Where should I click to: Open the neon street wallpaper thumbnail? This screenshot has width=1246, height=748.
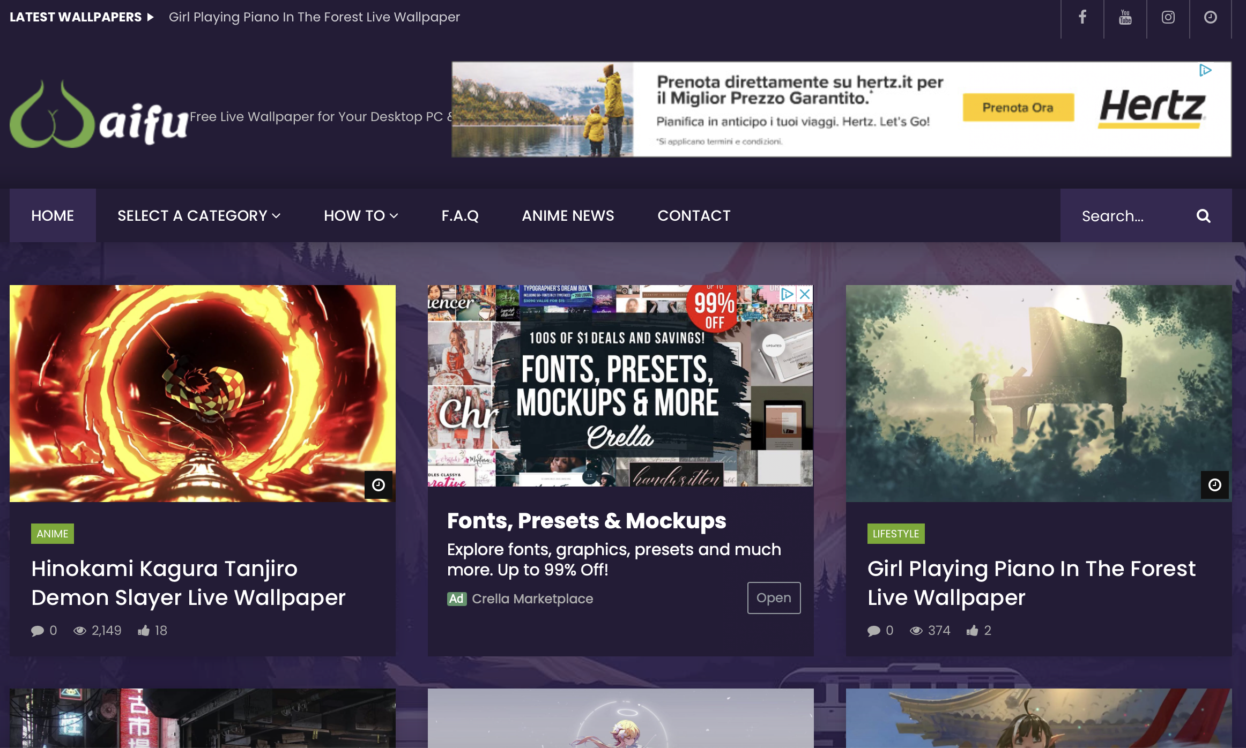point(203,718)
